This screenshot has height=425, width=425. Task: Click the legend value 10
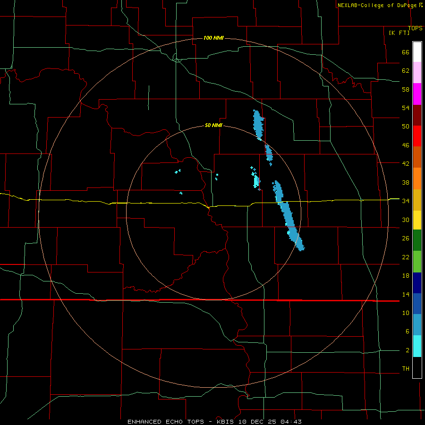tap(406, 313)
